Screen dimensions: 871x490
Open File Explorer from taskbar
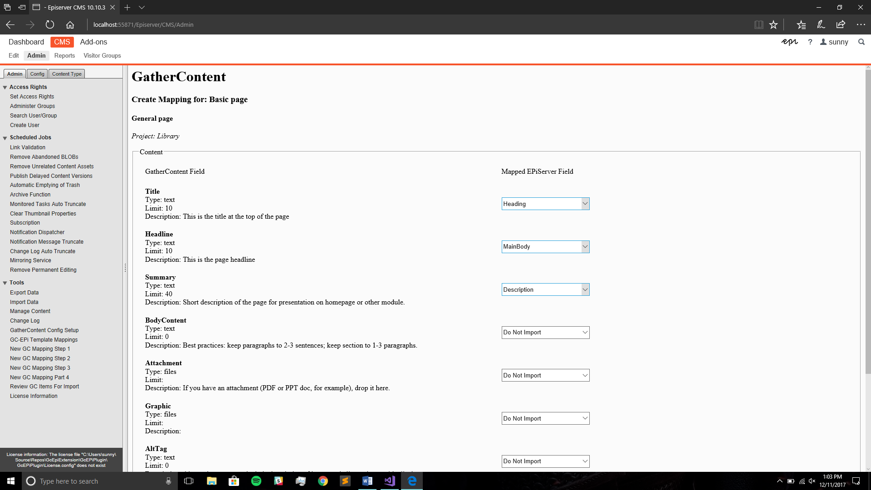coord(211,481)
